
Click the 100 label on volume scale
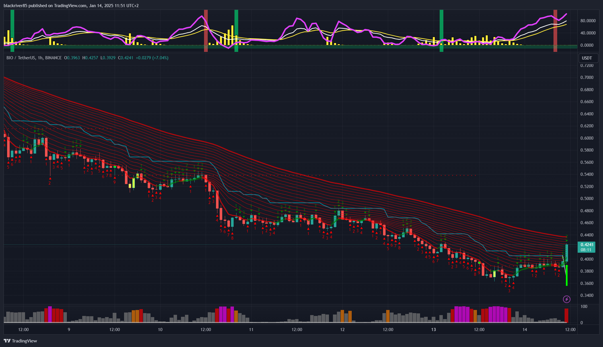[584, 307]
